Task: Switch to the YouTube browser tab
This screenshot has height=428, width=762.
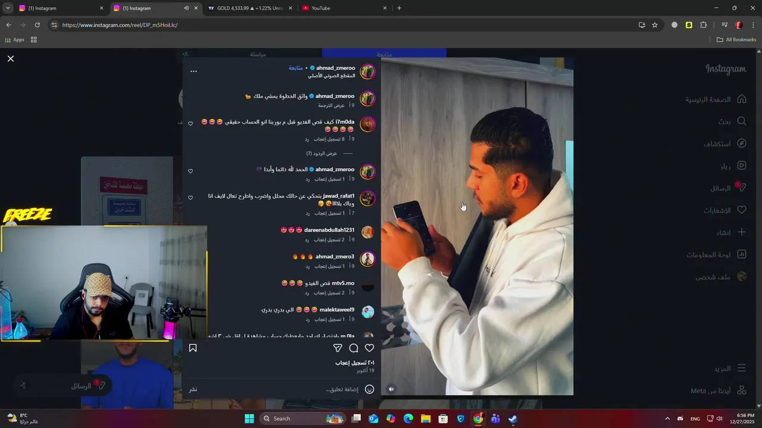Action: pos(344,8)
